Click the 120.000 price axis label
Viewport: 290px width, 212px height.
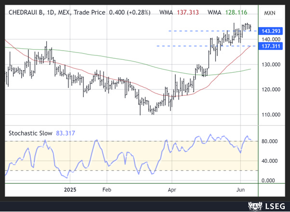[271, 90]
